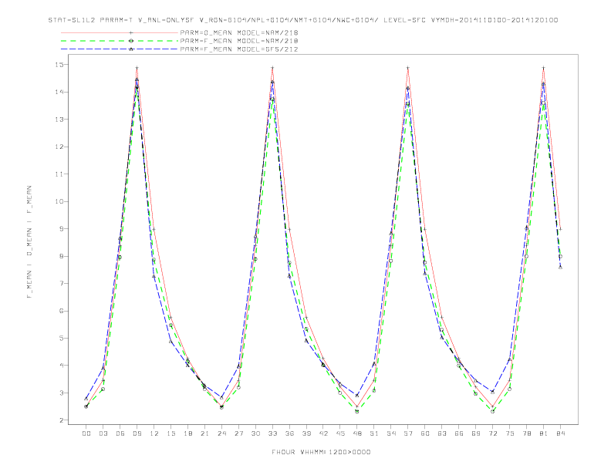Click x-axis forecast hour label 21

[205, 433]
